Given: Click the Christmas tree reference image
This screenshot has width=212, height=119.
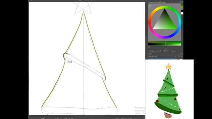Looking at the screenshot, I should coord(169,89).
